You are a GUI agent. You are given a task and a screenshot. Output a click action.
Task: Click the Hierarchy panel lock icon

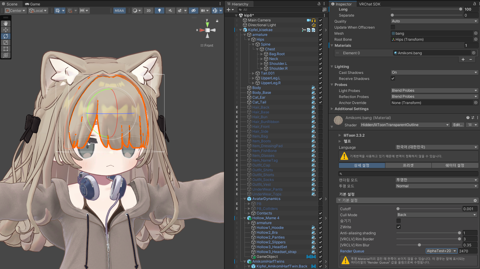[319, 4]
